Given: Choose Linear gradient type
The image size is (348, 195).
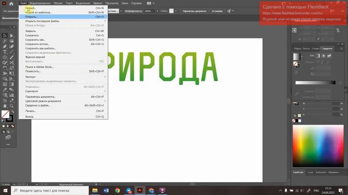Looking at the screenshot, I should pos(318,56).
